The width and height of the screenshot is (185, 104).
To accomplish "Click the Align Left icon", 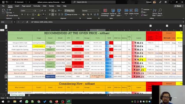I will (50, 14).
